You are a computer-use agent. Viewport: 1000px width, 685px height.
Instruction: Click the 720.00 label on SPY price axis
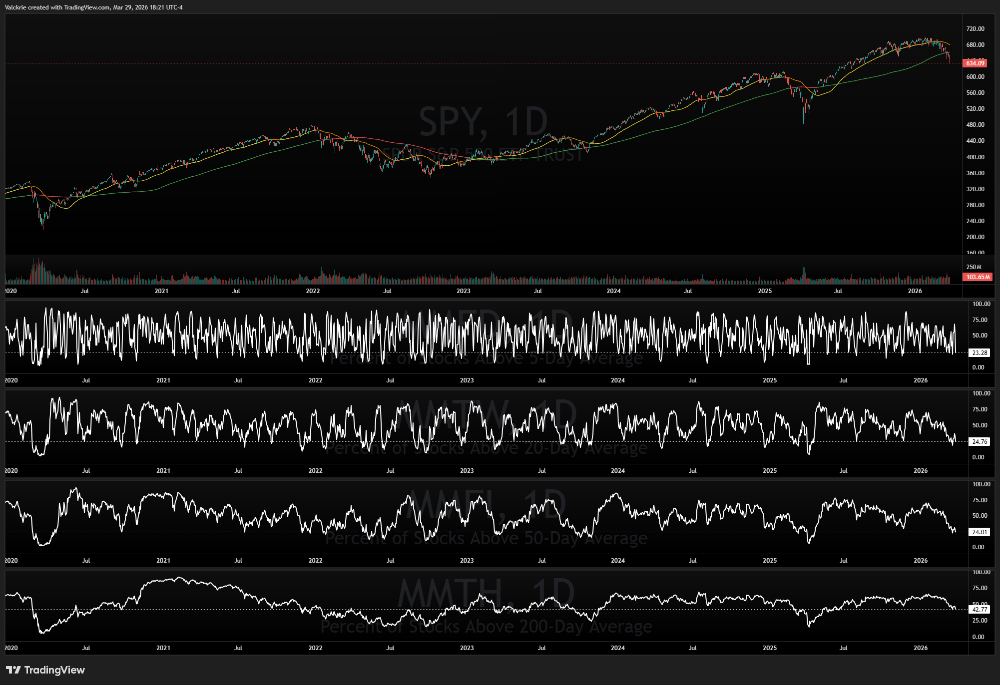tap(975, 29)
